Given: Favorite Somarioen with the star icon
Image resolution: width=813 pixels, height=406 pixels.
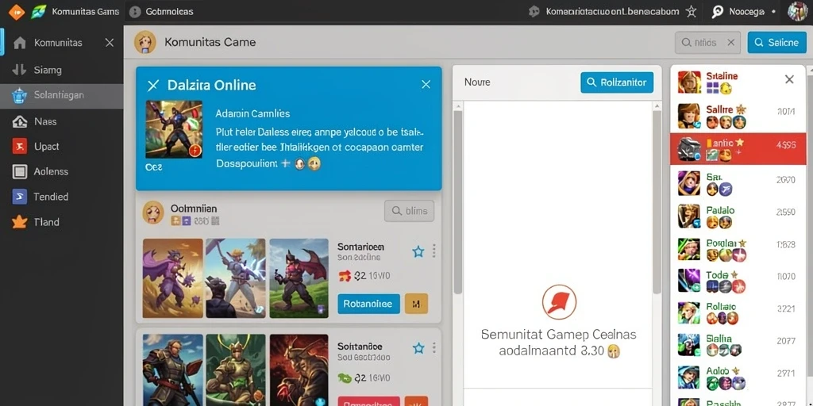Looking at the screenshot, I should pyautogui.click(x=418, y=251).
